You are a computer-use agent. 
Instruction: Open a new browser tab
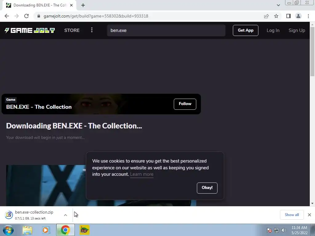[83, 5]
